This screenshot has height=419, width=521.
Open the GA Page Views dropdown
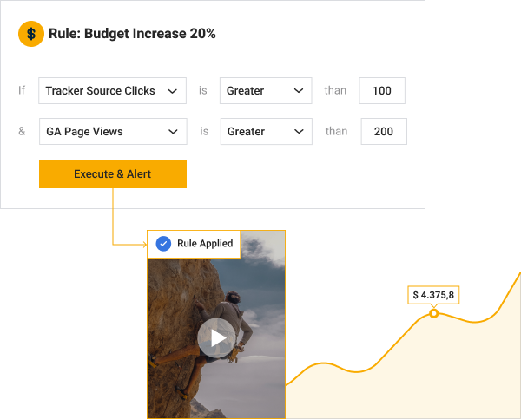(111, 132)
